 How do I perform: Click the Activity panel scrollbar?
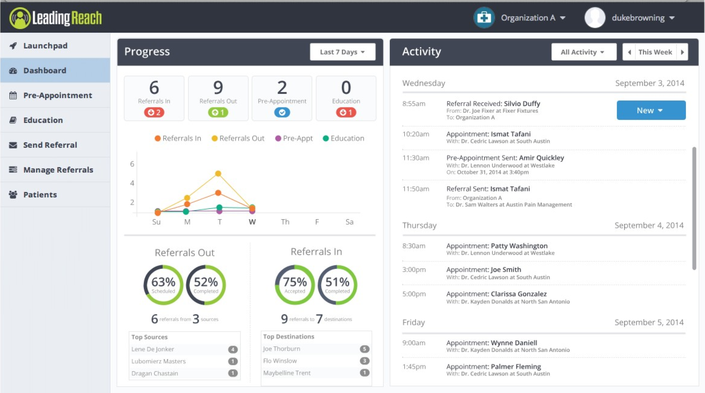click(x=694, y=208)
